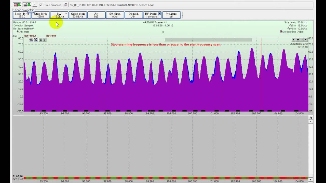Click the zoom in magnifier icon
This screenshot has height=183, width=326.
(x=31, y=40)
